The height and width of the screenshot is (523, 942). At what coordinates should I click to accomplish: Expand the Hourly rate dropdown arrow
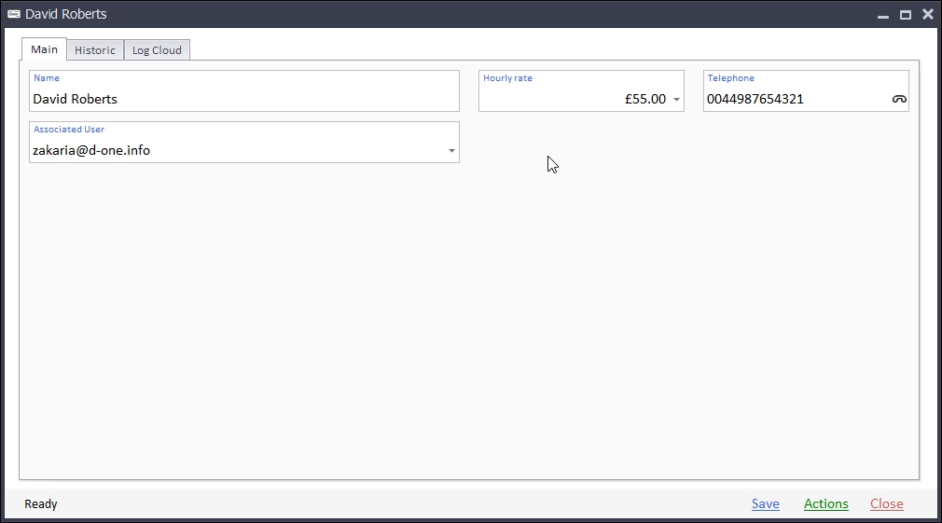(676, 100)
